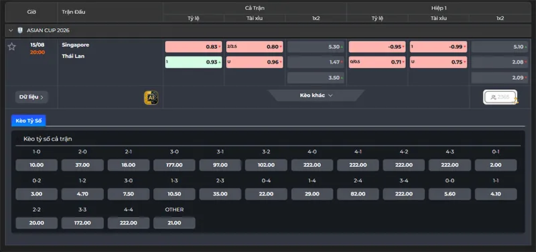Bet correct score 1-0 at 10.00
This screenshot has width=536, height=252.
pos(37,165)
